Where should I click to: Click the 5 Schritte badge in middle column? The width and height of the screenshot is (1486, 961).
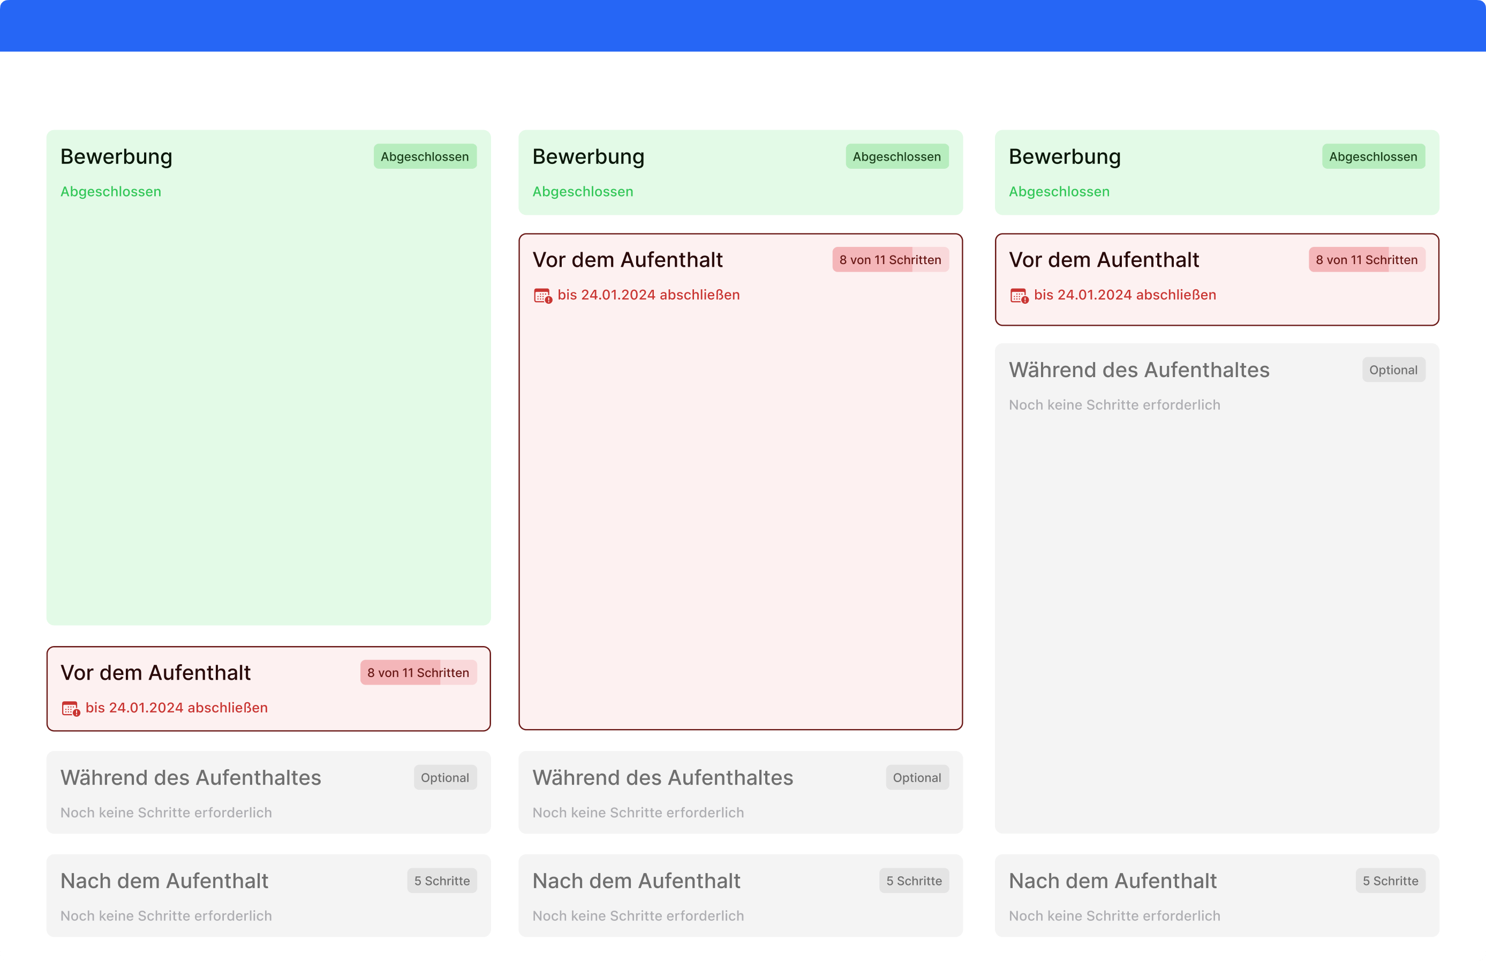[x=914, y=881]
